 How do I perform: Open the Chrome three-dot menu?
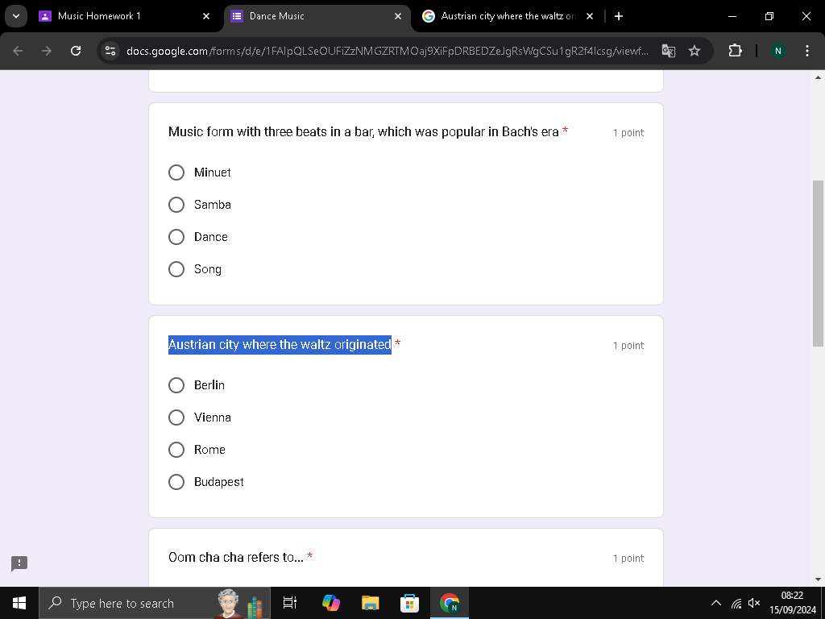point(806,51)
